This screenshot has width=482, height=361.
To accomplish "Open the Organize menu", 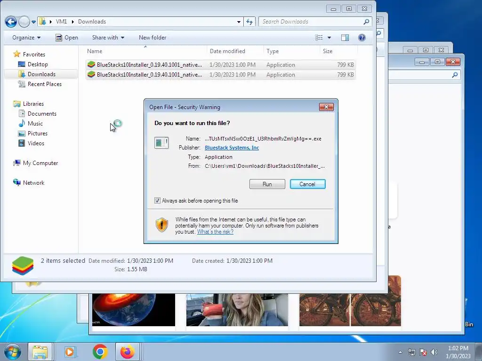I will (26, 38).
